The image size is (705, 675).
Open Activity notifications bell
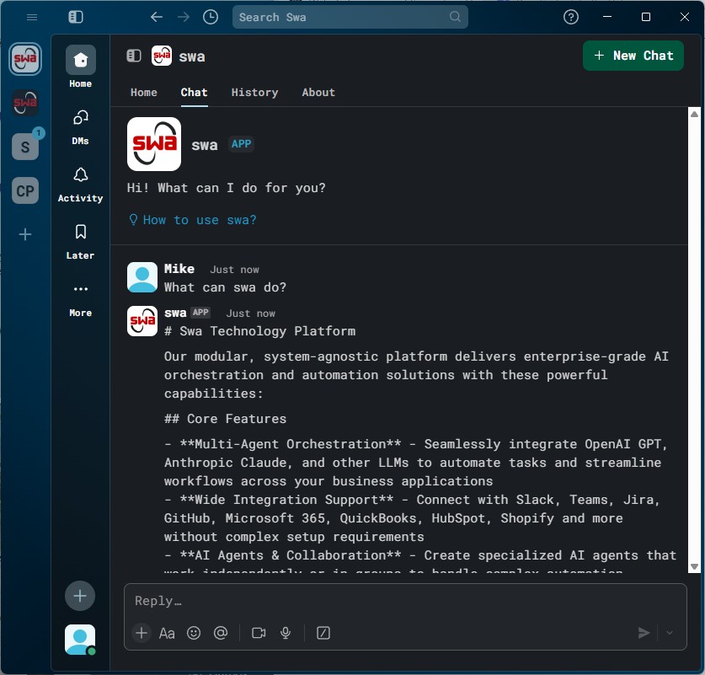coord(81,185)
